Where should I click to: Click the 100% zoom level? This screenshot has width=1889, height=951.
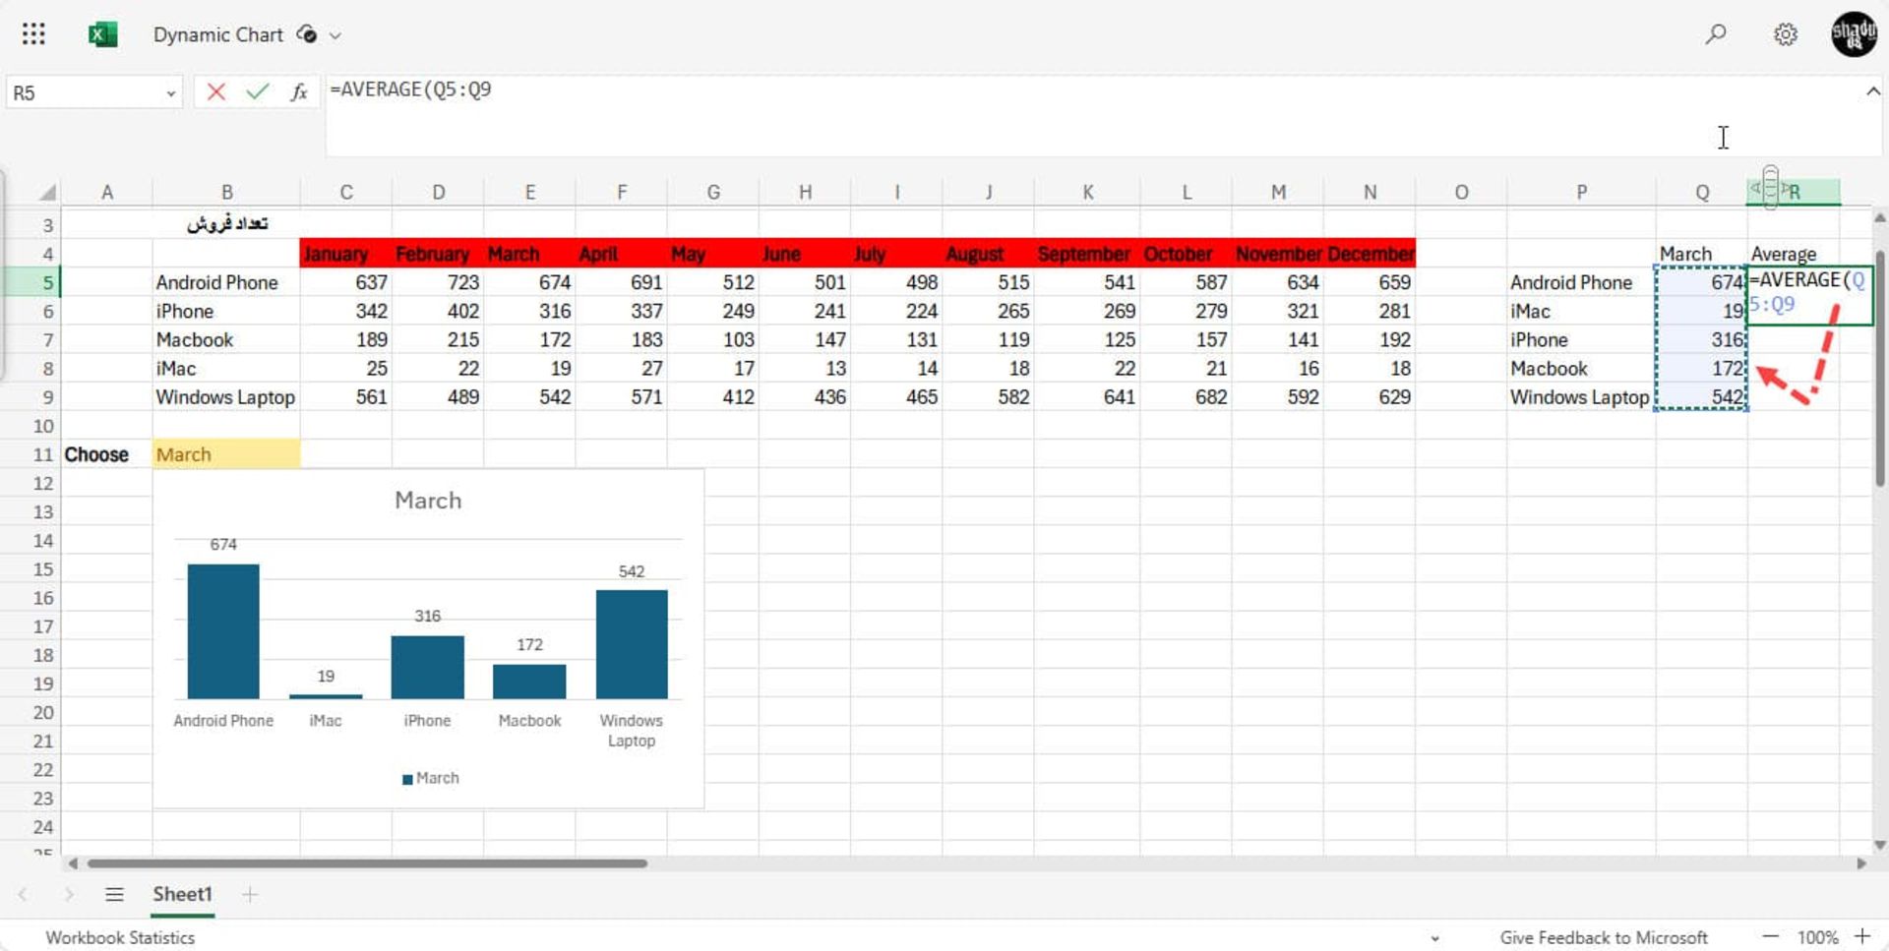tap(1817, 937)
